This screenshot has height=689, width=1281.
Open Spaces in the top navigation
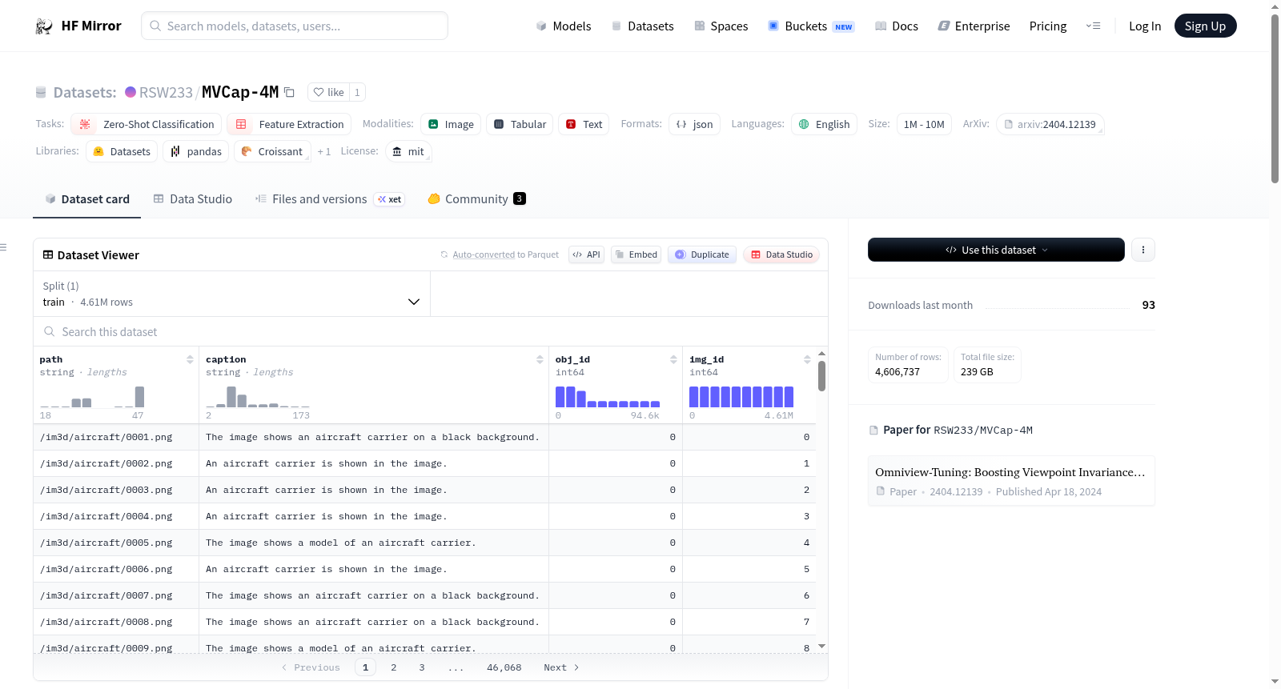(721, 26)
